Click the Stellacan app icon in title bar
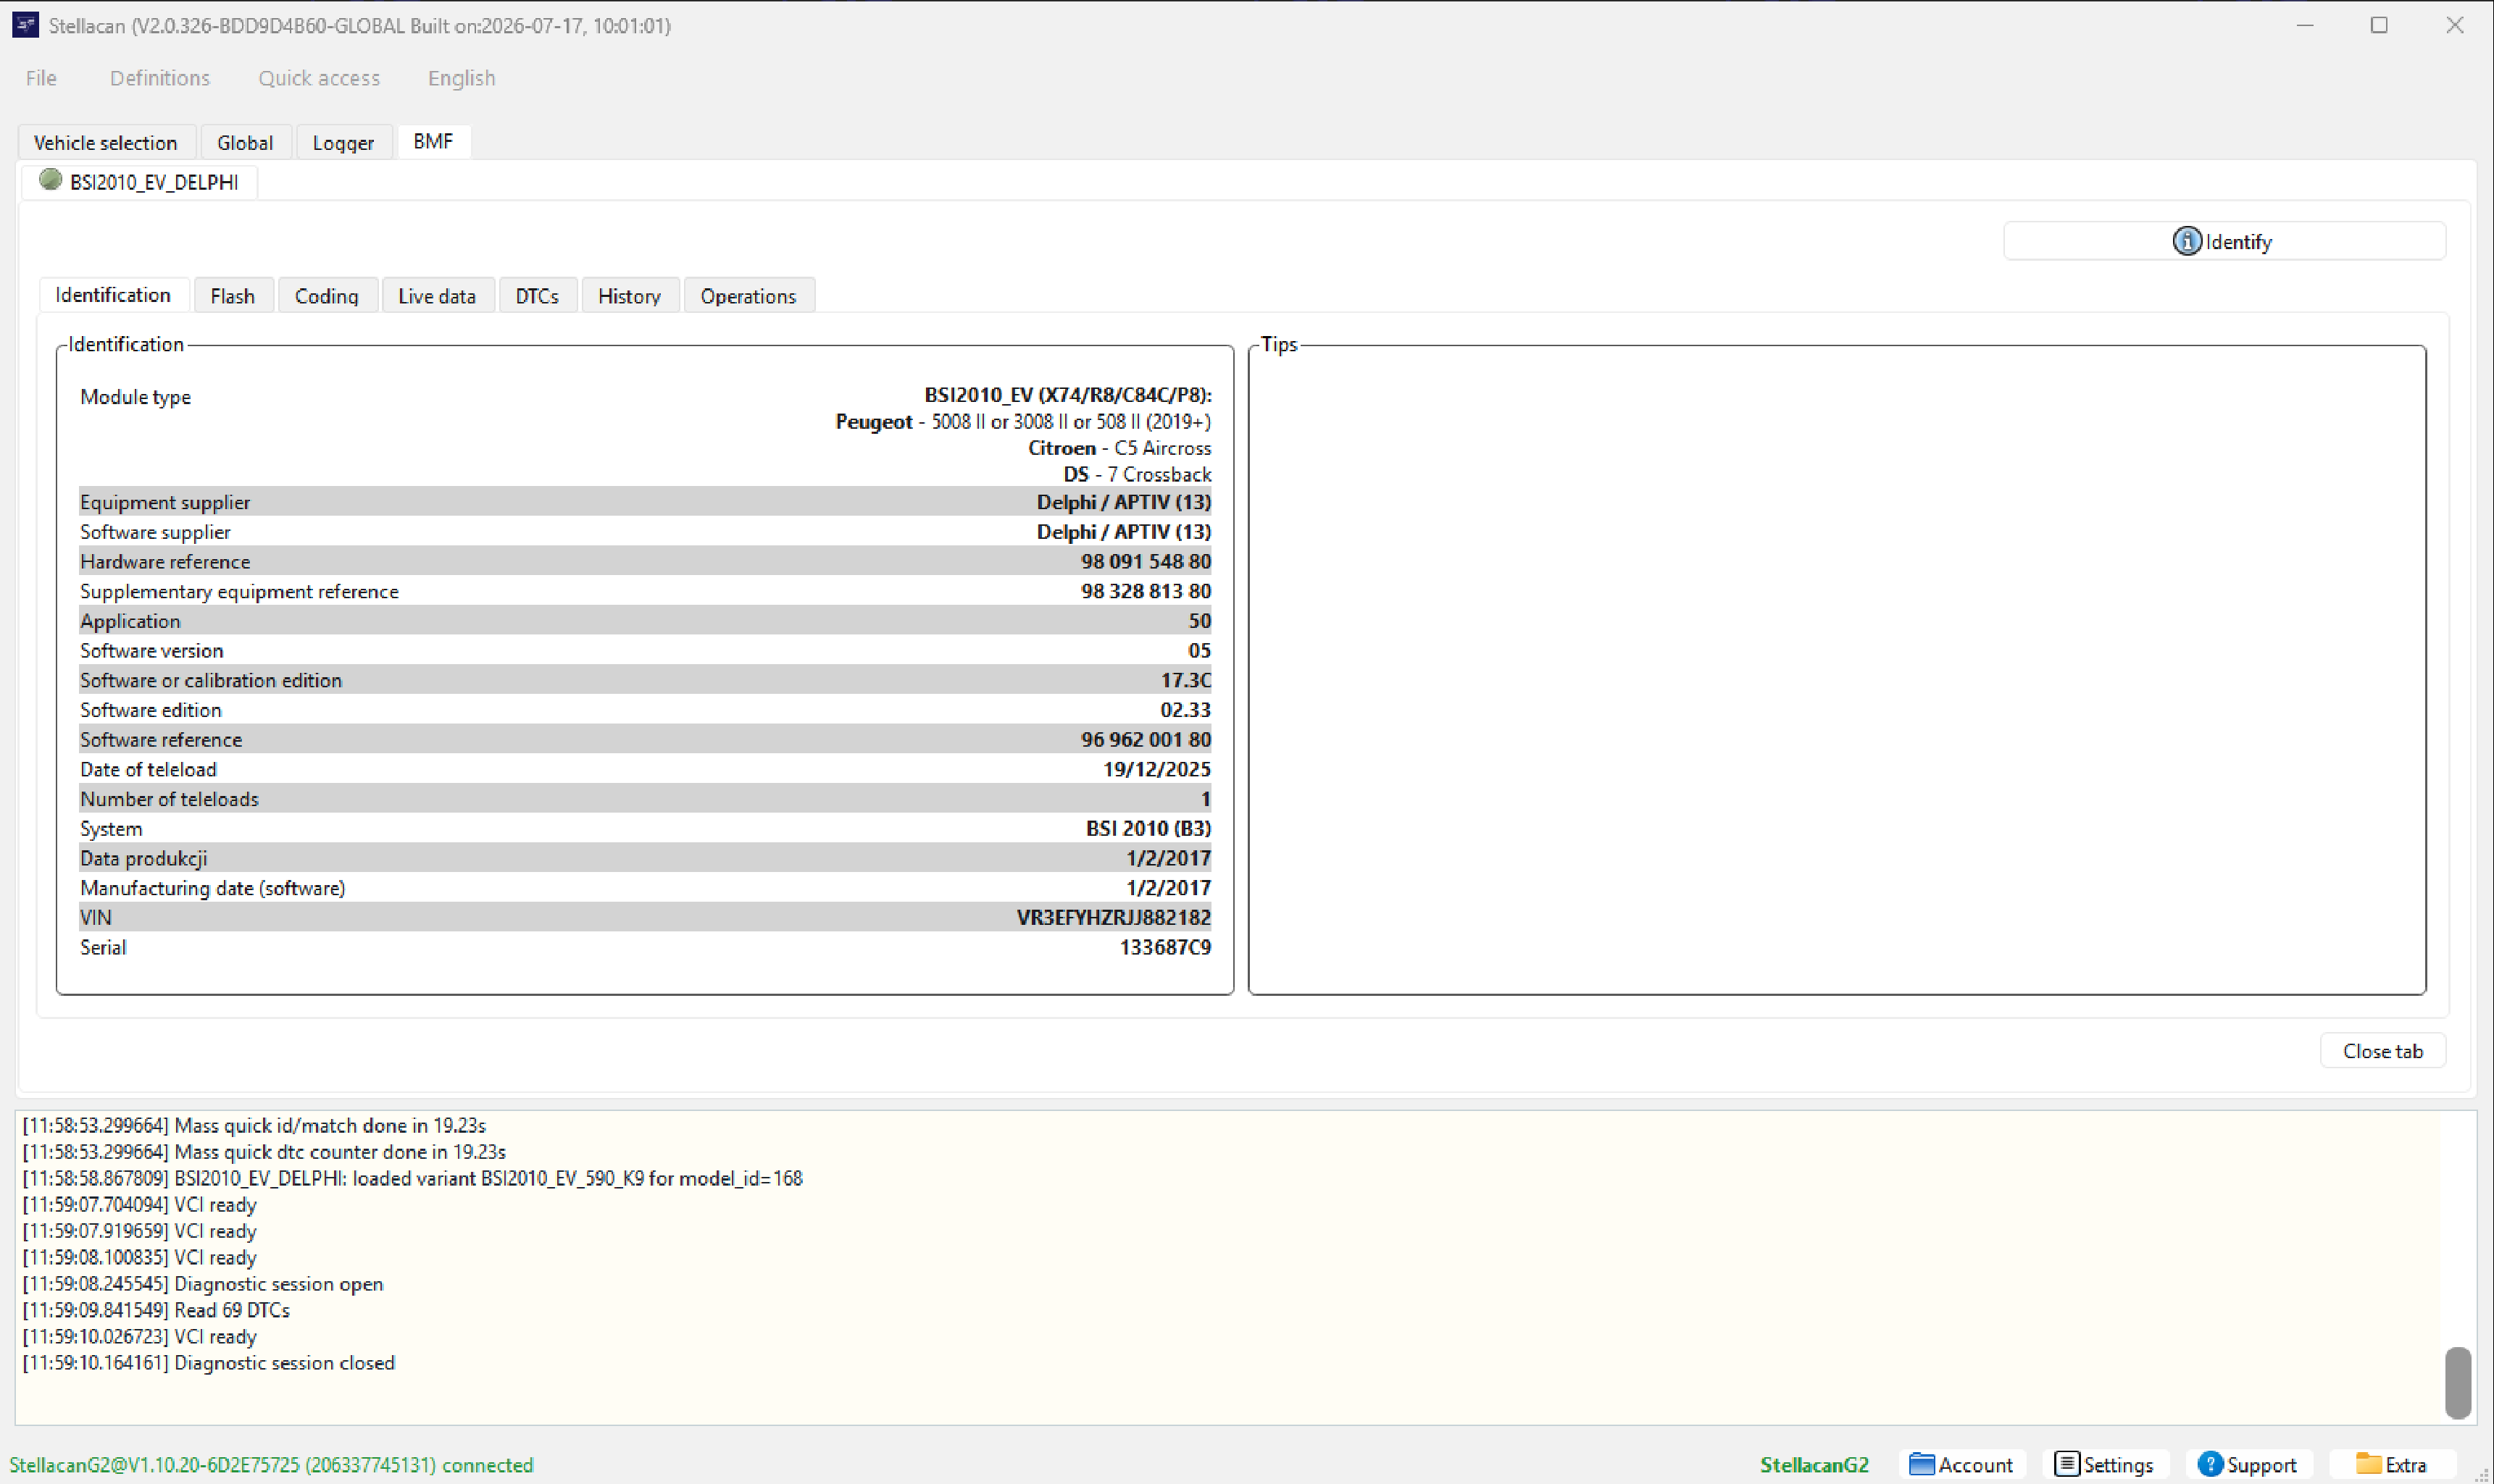Viewport: 2494px width, 1484px height. (x=25, y=25)
